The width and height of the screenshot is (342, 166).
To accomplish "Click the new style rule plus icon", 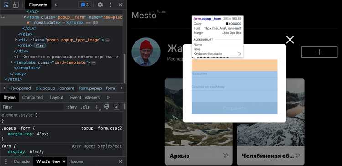I will pos(97,107).
